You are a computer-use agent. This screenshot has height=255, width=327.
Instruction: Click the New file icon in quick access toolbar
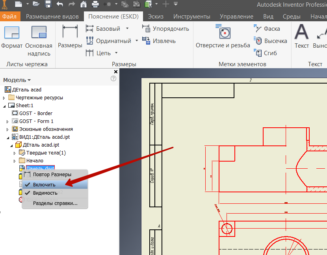tap(19, 4)
